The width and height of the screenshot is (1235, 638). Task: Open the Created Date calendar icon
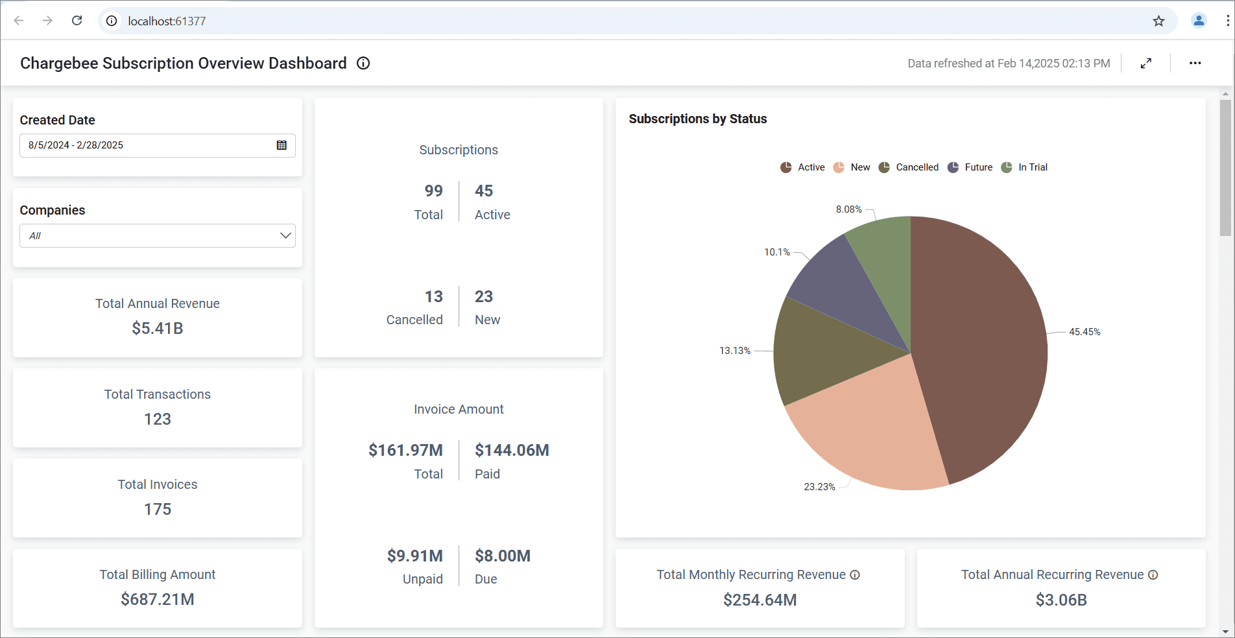[x=282, y=145]
